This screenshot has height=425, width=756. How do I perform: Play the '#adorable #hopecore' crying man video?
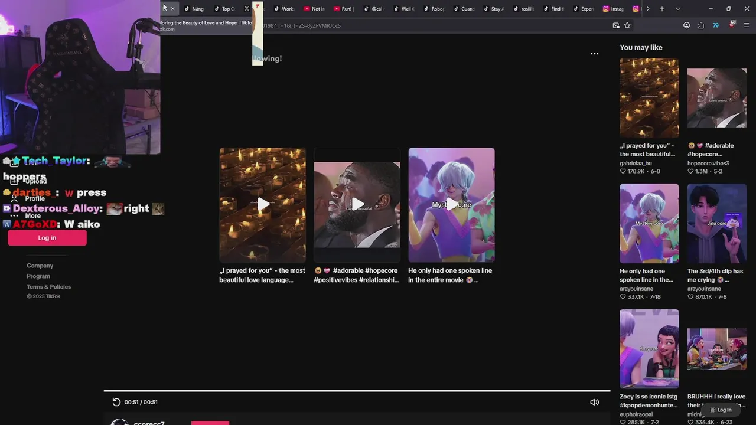pos(357,204)
